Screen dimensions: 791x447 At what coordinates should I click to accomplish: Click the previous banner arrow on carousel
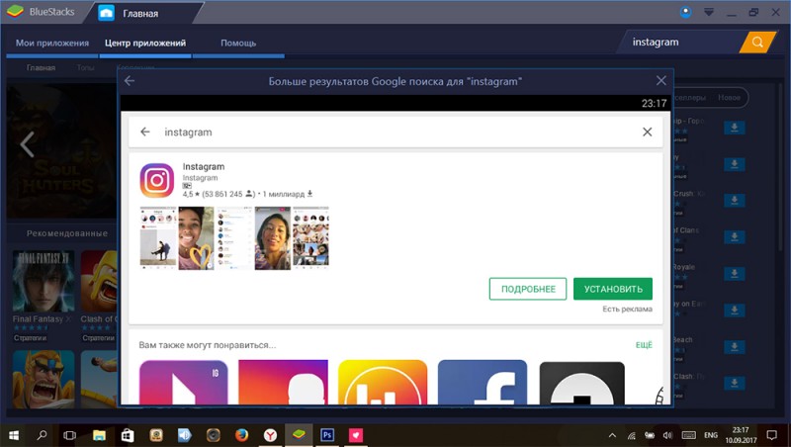tap(28, 144)
